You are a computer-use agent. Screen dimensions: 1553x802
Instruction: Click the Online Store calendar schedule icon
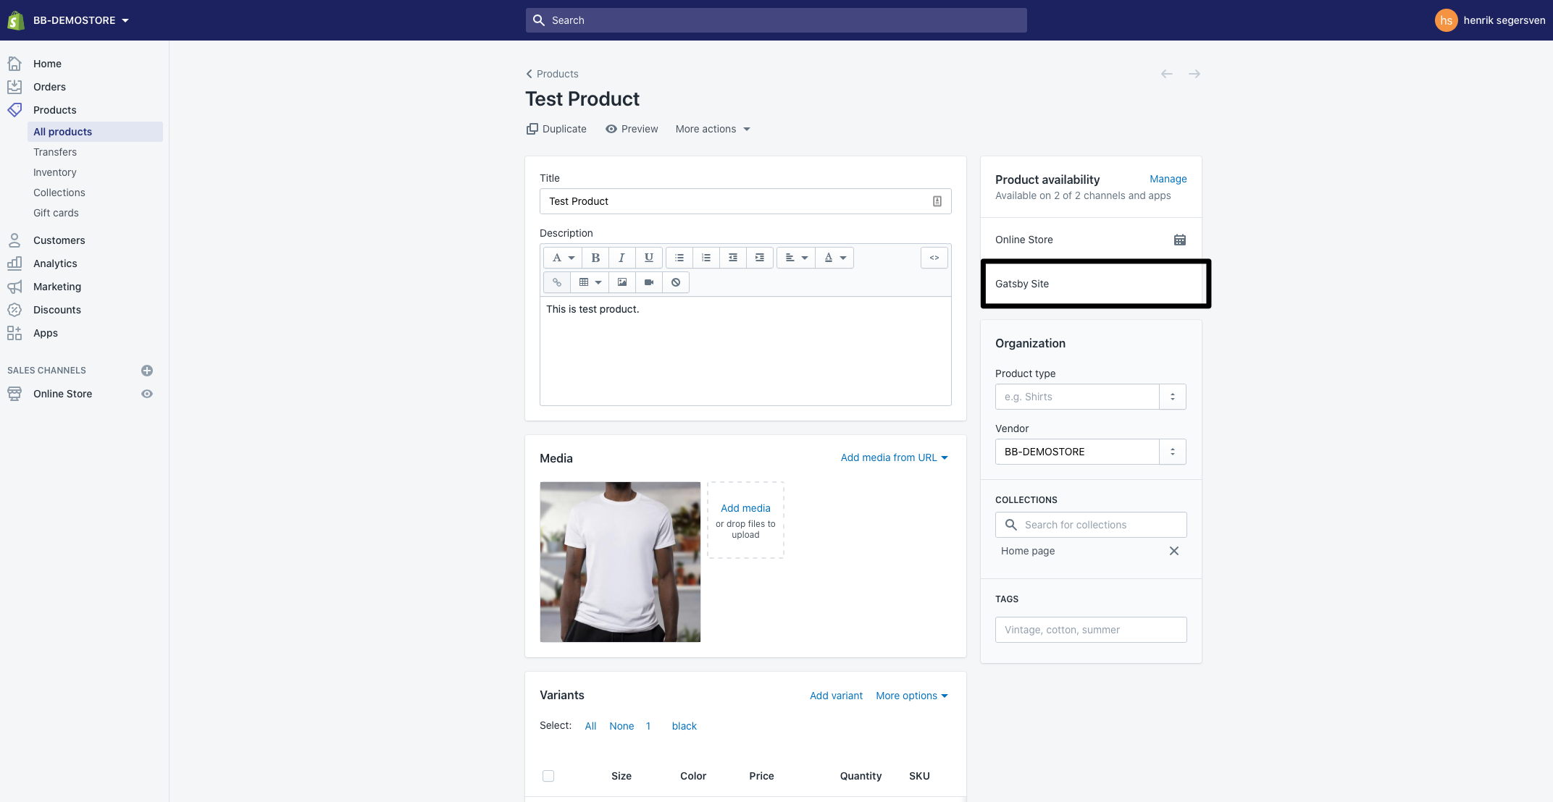coord(1179,240)
